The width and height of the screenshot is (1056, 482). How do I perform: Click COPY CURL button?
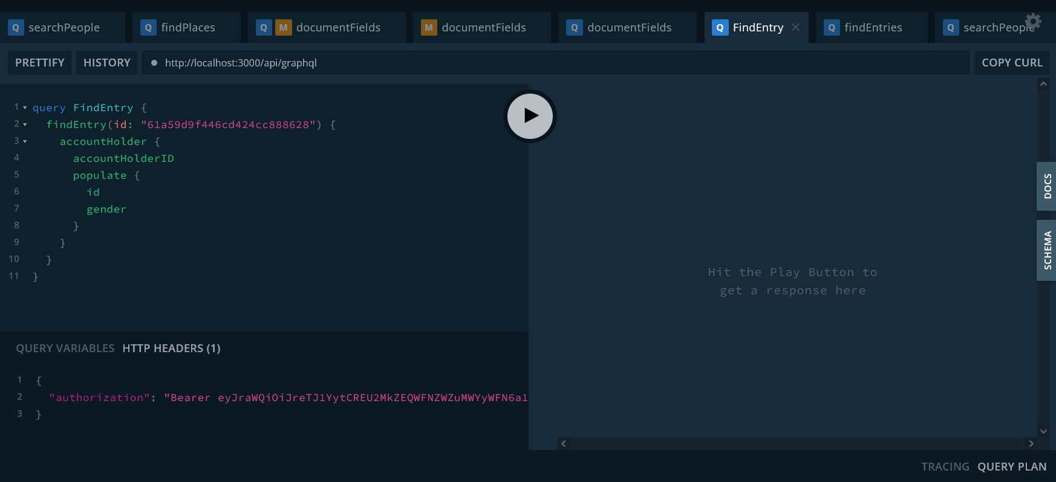(1012, 63)
